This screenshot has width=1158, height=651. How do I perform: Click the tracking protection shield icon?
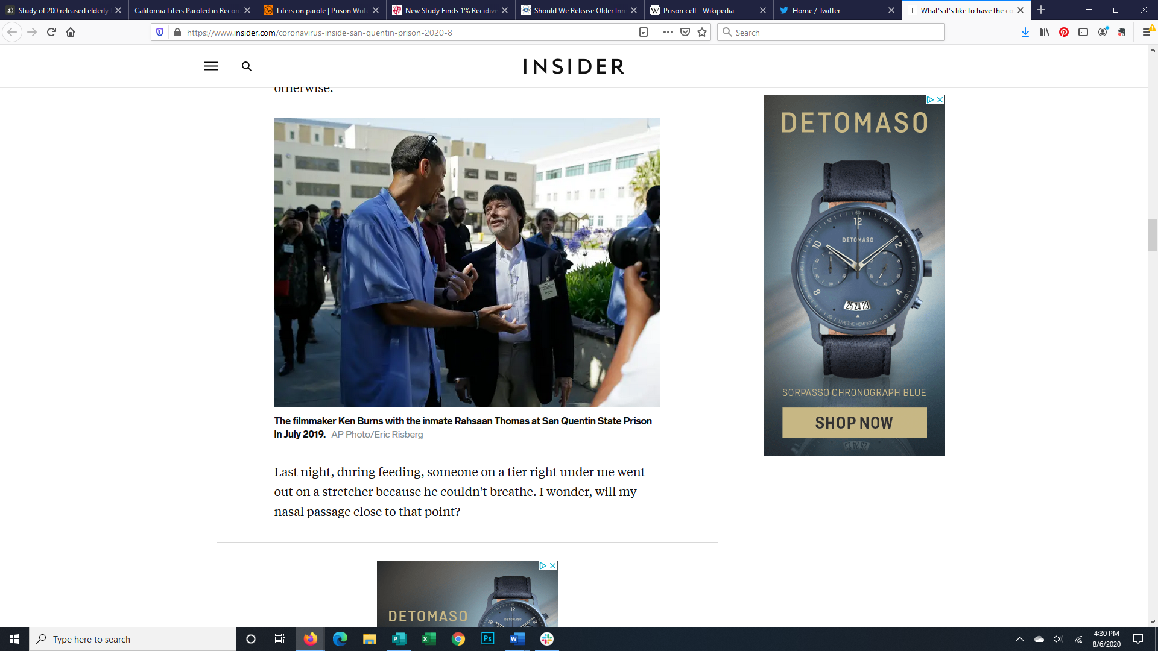160,33
